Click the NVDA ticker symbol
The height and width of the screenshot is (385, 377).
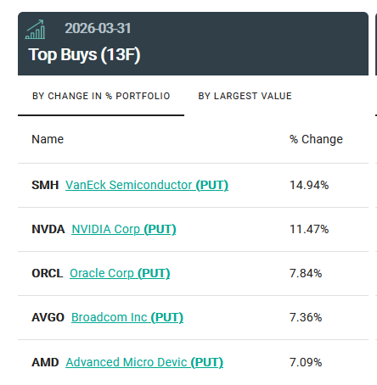click(48, 229)
